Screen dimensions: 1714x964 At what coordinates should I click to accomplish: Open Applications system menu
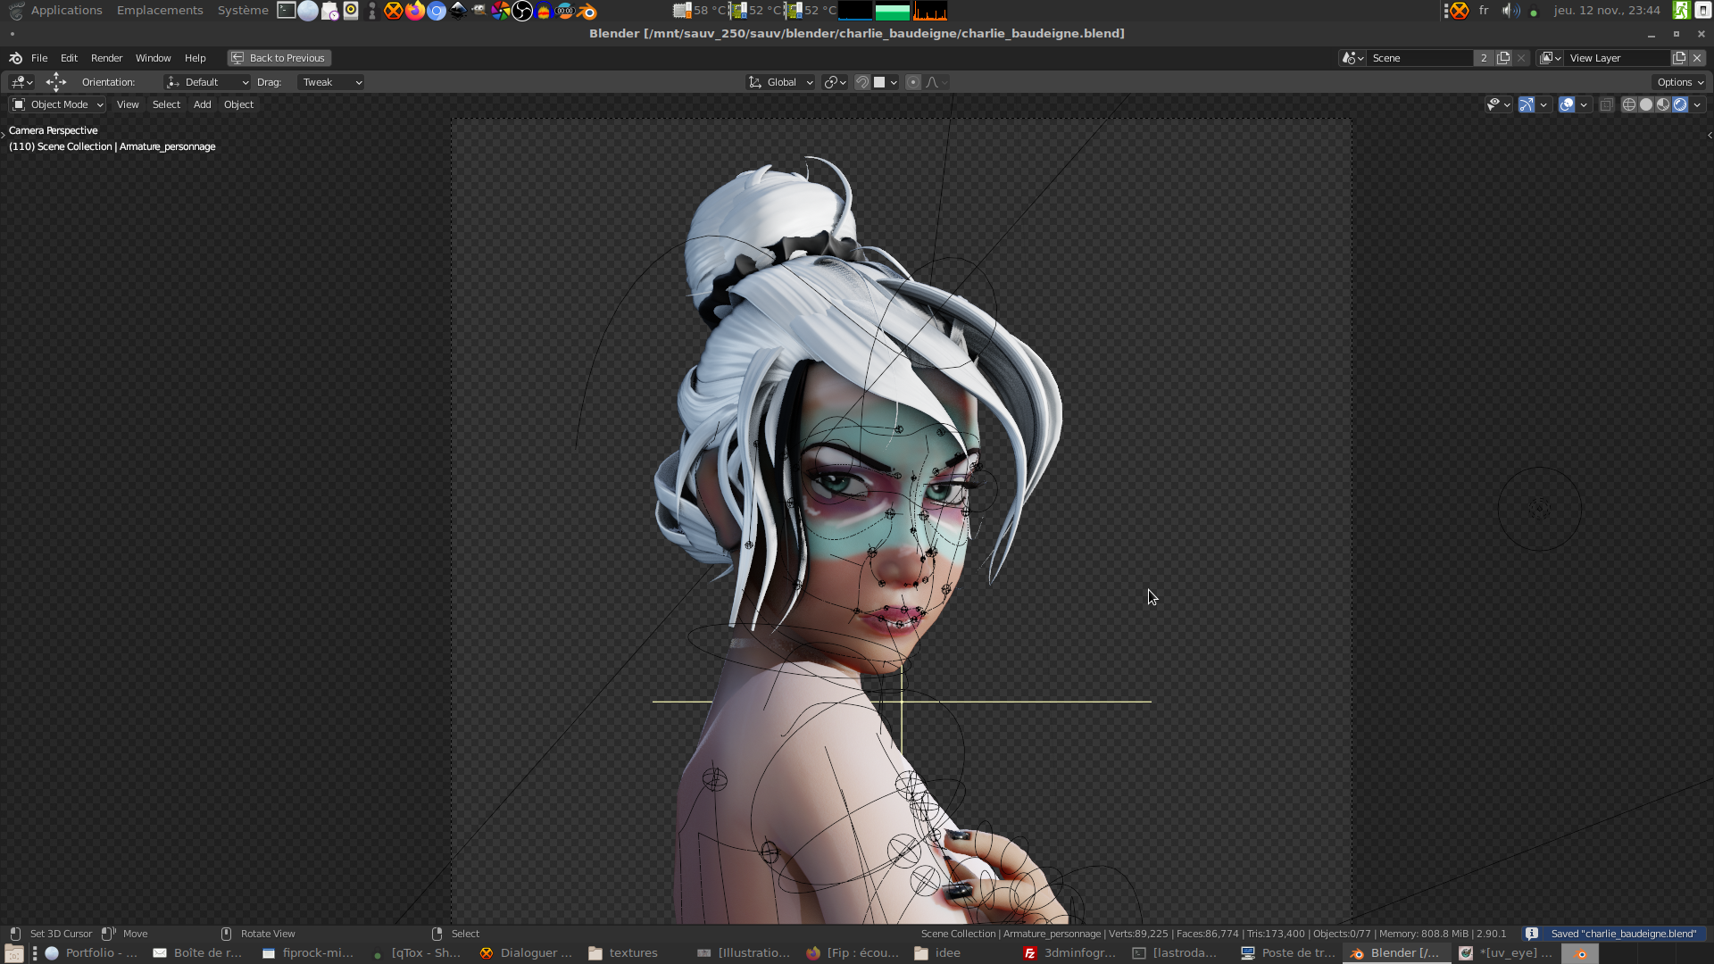(x=66, y=11)
